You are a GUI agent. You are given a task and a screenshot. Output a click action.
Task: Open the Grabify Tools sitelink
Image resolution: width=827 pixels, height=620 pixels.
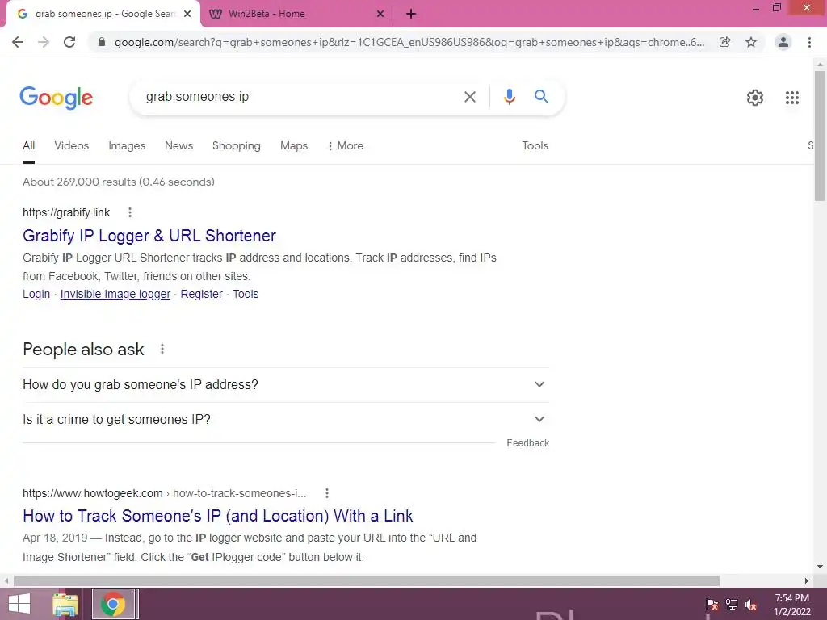tap(246, 294)
